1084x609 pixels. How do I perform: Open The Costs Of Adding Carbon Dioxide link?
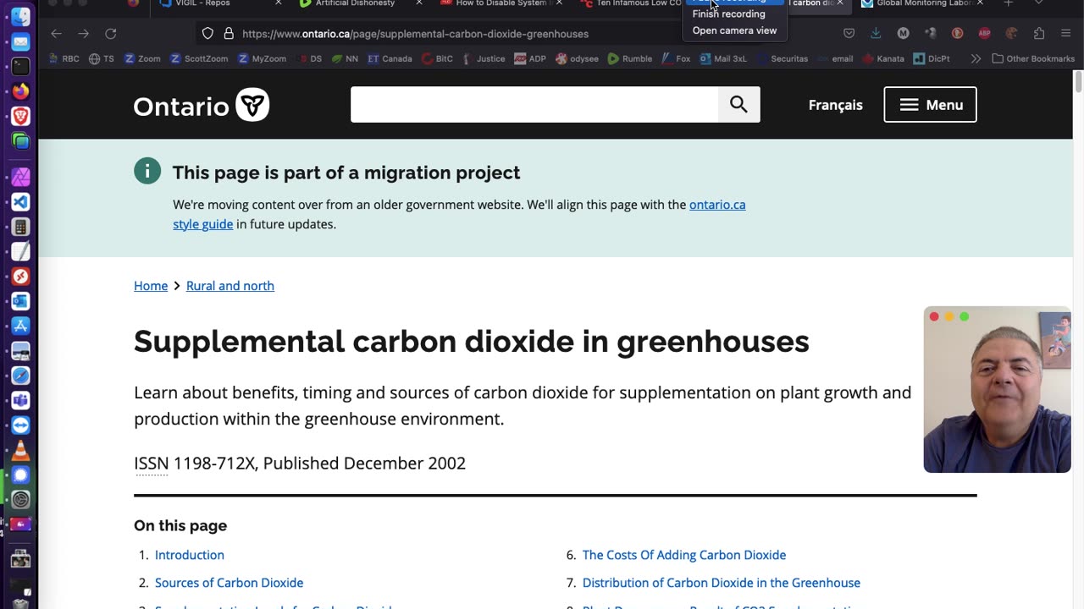684,555
